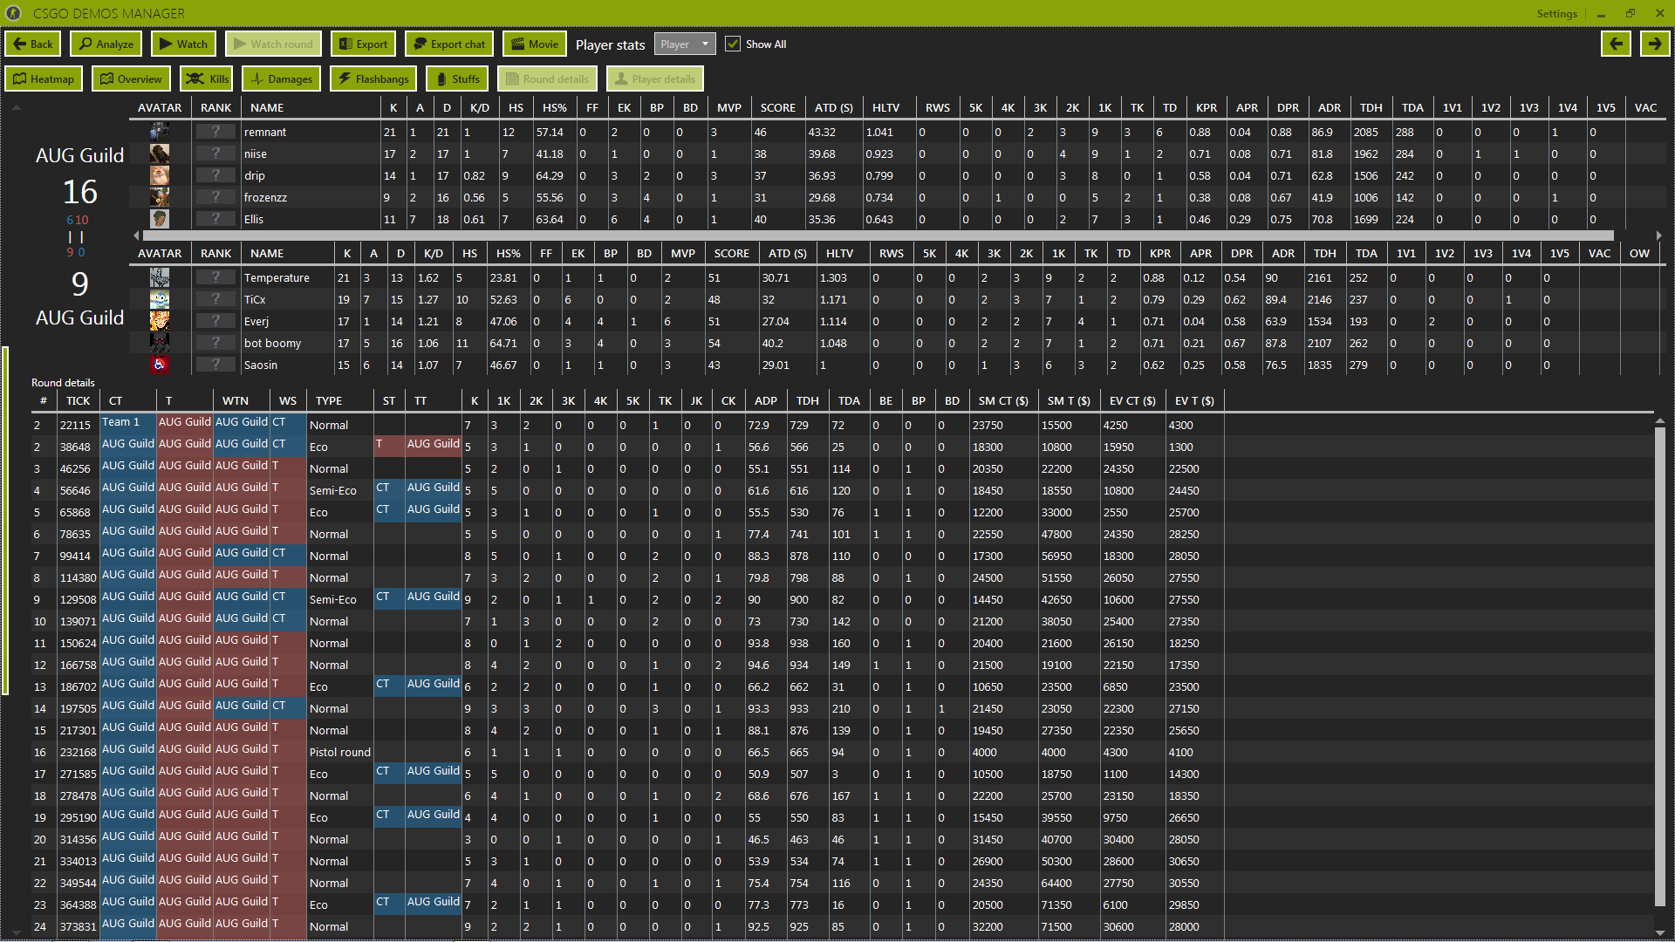Click the CSGO Demos Manager app logo
Image resolution: width=1675 pixels, height=942 pixels.
coord(13,13)
